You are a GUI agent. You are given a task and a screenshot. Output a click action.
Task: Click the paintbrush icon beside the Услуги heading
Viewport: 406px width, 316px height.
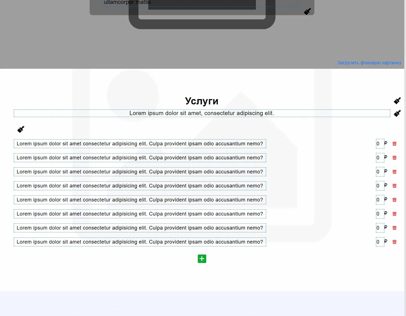[397, 101]
